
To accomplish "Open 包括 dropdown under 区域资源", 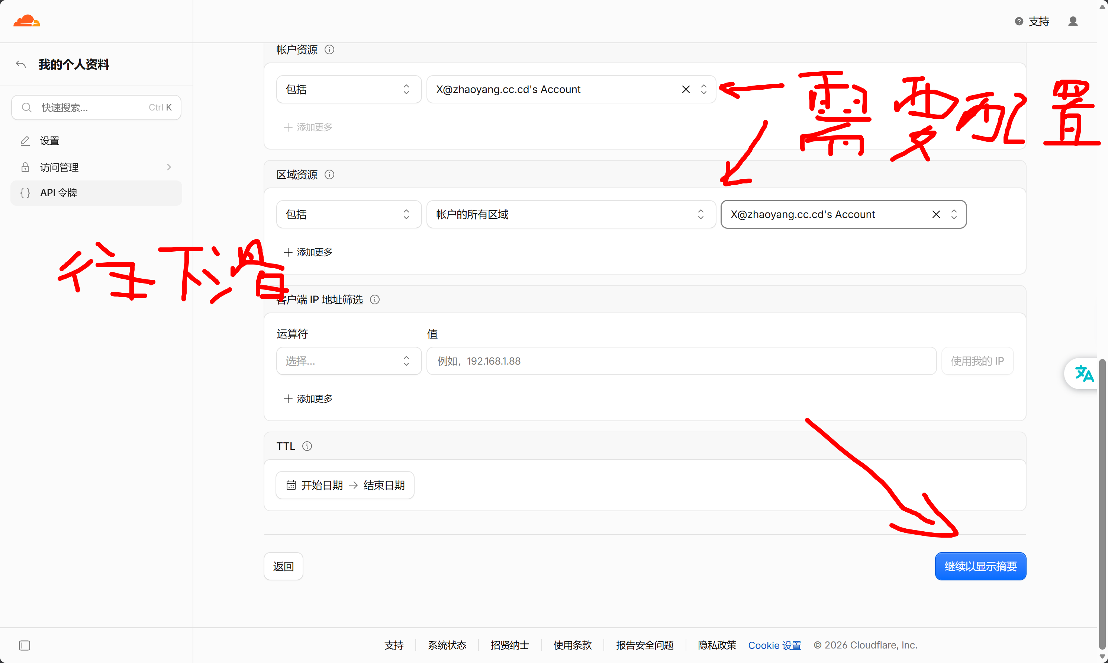I will click(x=349, y=214).
